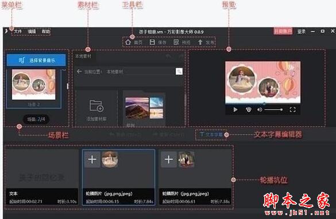
Task: Add image to first 轮播图片 slot plus
Action: tap(92, 159)
